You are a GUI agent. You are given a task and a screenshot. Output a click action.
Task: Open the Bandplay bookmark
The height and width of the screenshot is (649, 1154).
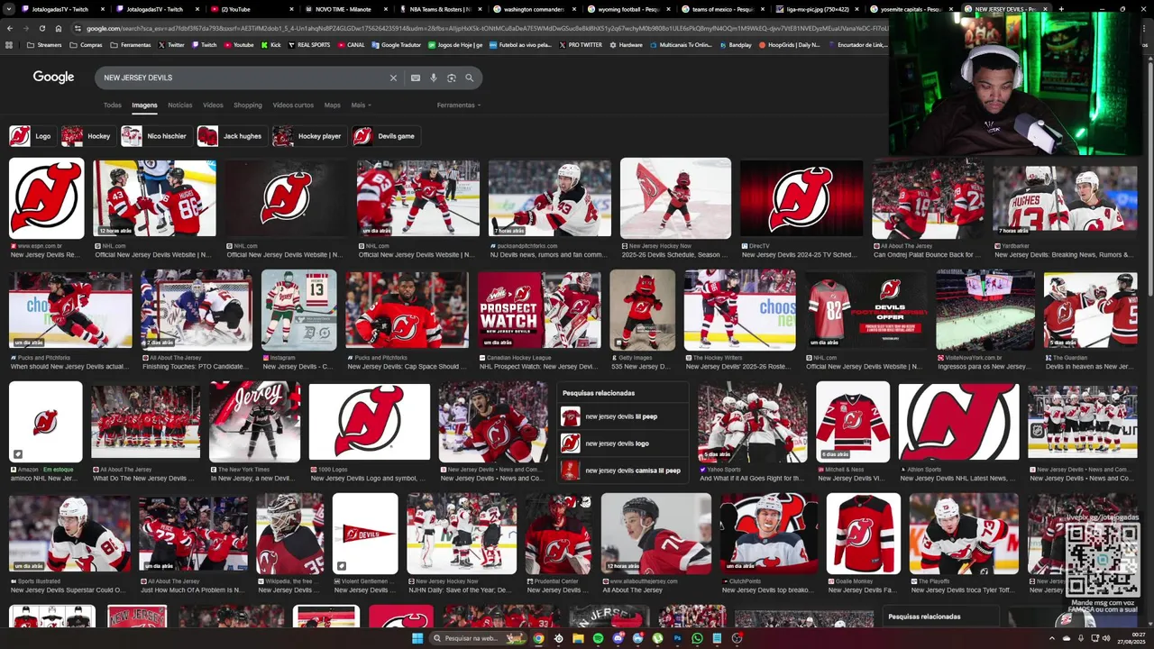(x=735, y=44)
